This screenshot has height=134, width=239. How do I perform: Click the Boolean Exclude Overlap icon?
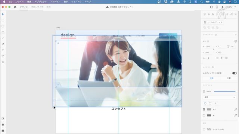217,28
